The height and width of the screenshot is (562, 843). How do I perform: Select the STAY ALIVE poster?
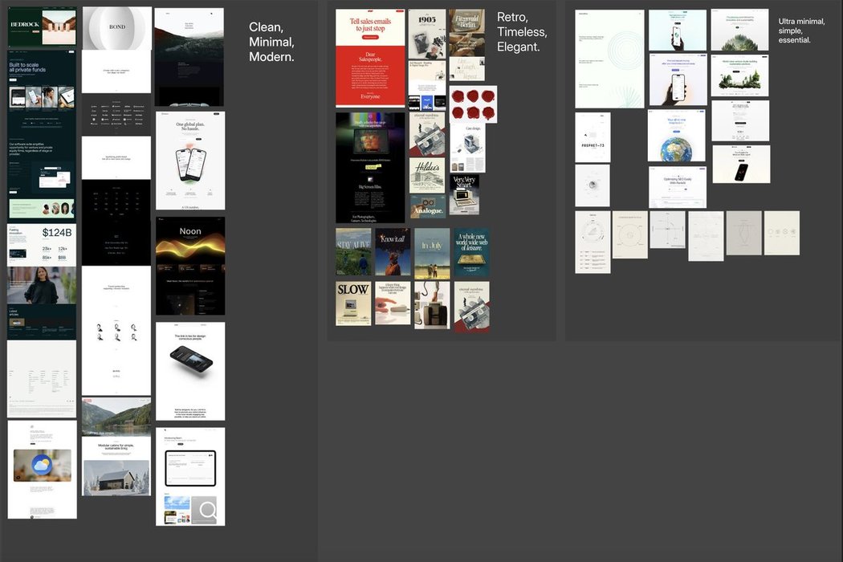click(353, 251)
